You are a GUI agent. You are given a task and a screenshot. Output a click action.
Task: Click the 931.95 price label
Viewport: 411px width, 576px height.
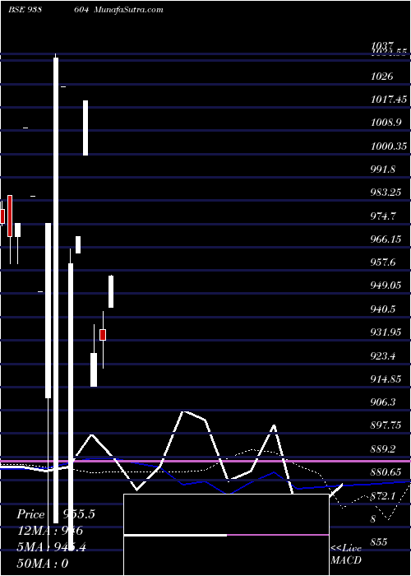point(387,332)
